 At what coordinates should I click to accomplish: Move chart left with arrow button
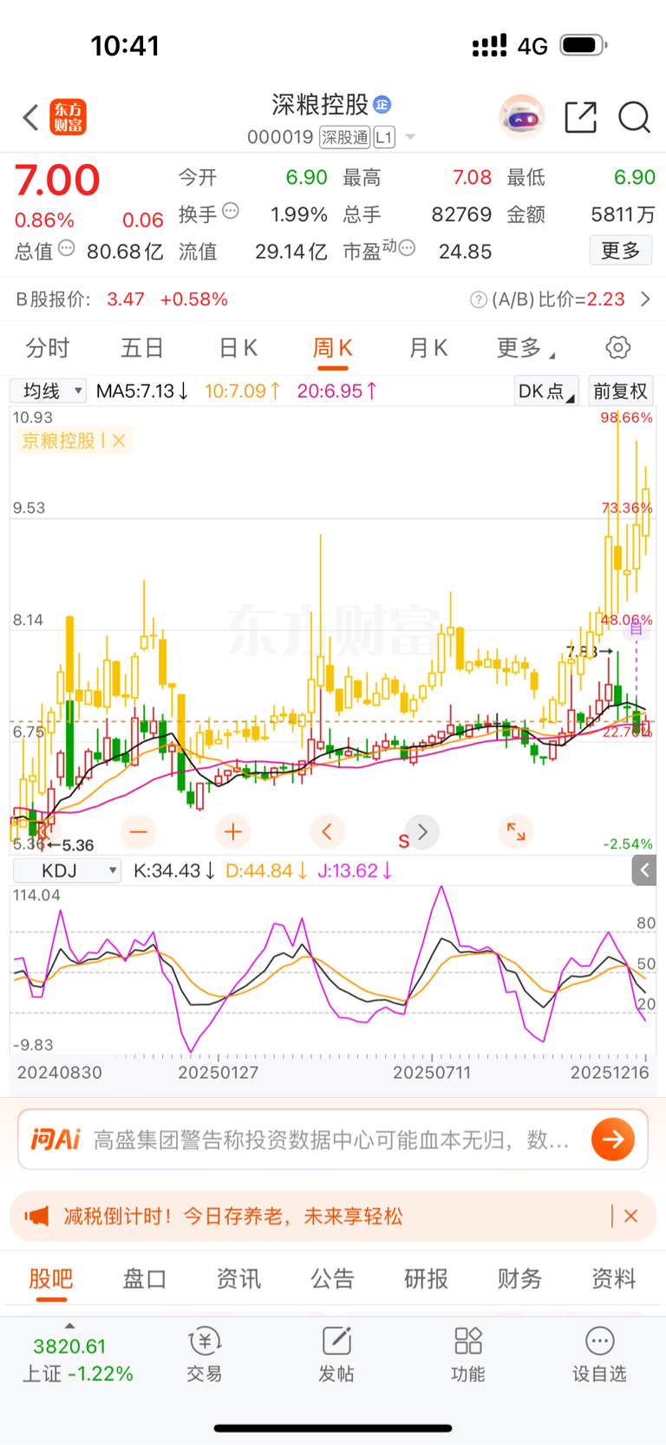tap(327, 832)
